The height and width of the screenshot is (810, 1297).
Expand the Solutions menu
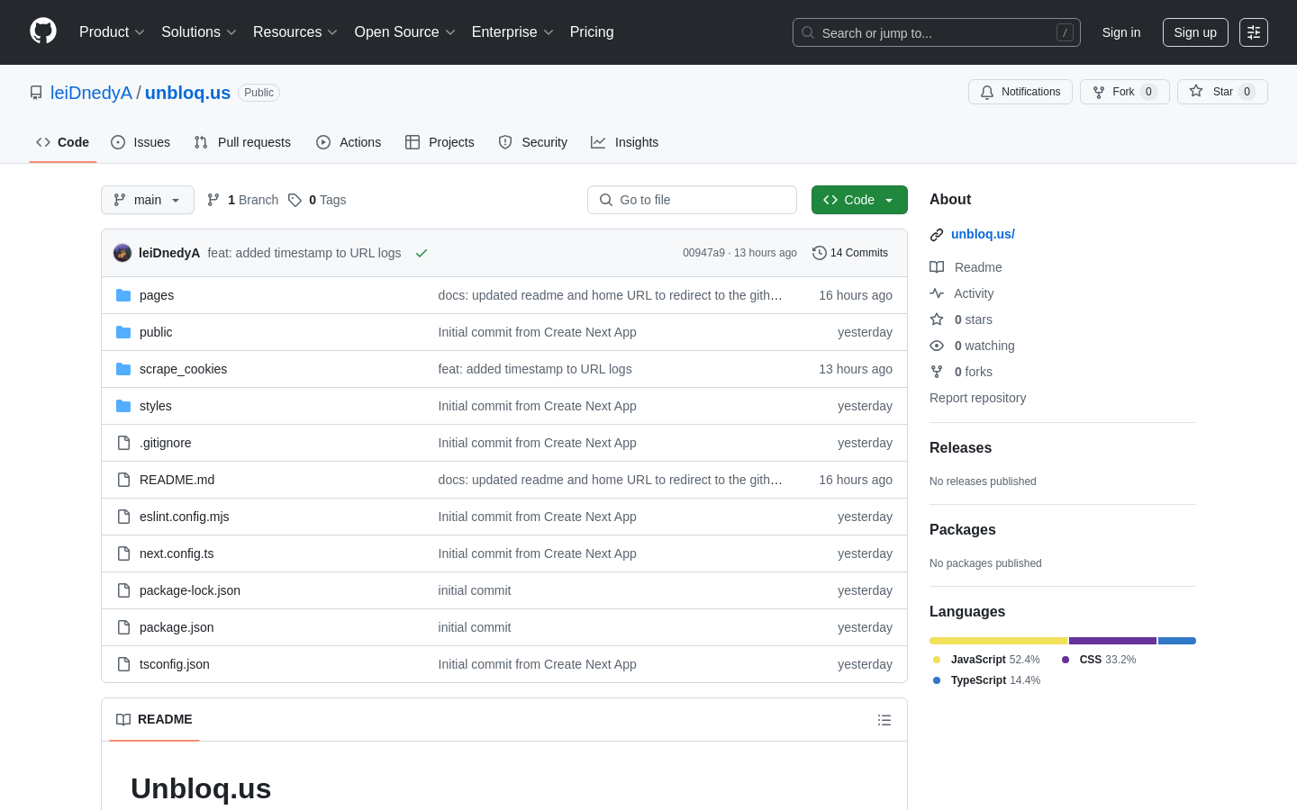pos(199,32)
